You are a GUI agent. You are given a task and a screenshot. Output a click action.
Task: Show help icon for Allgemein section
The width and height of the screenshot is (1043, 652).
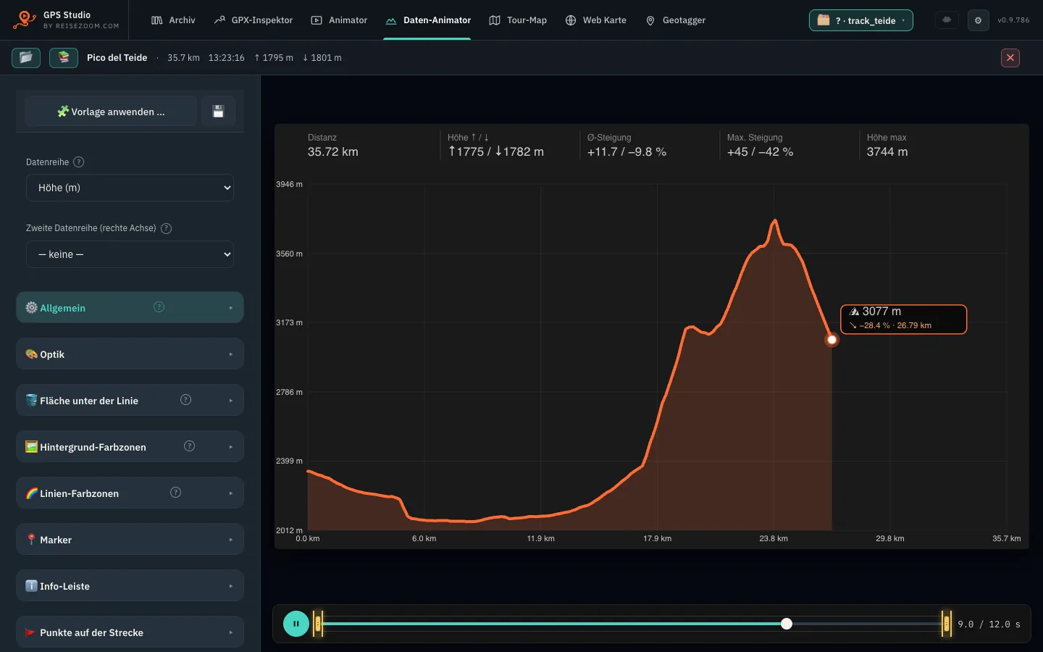pos(159,307)
